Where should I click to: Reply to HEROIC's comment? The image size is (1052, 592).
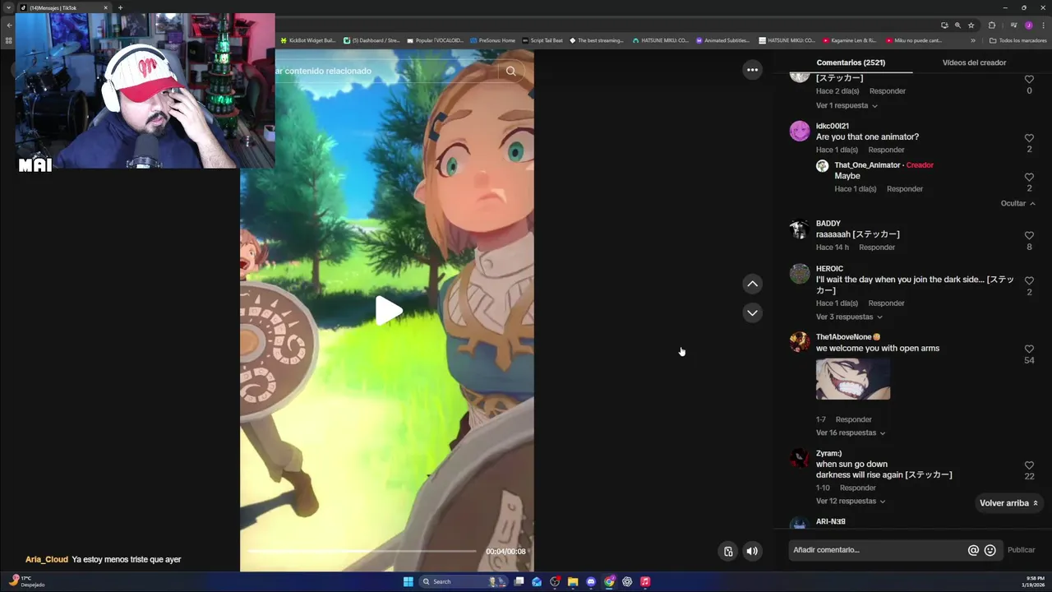(886, 303)
